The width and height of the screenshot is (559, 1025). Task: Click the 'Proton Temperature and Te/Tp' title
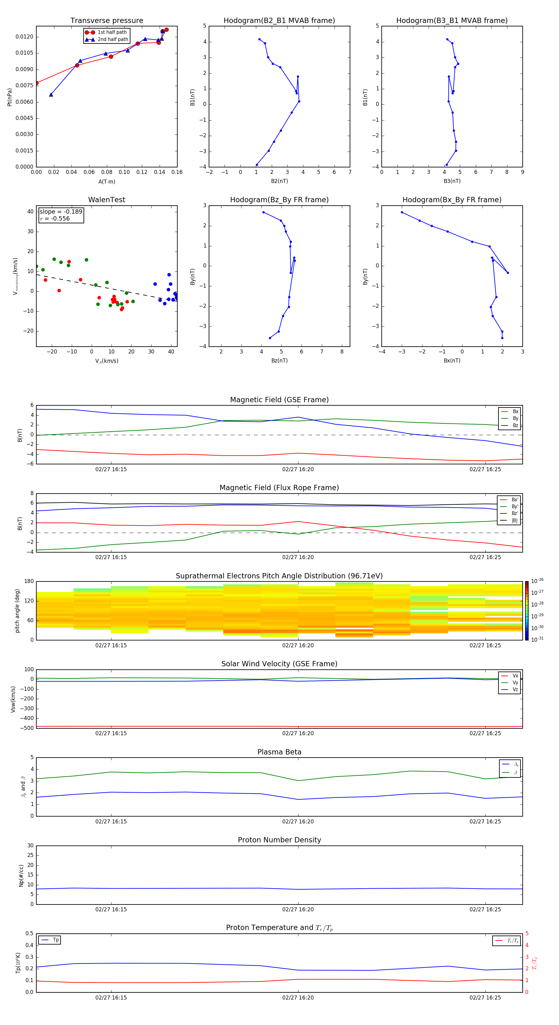point(279,928)
